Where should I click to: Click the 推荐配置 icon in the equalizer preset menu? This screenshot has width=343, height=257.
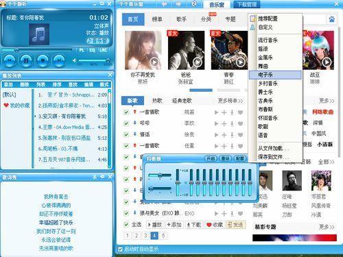pos(252,19)
